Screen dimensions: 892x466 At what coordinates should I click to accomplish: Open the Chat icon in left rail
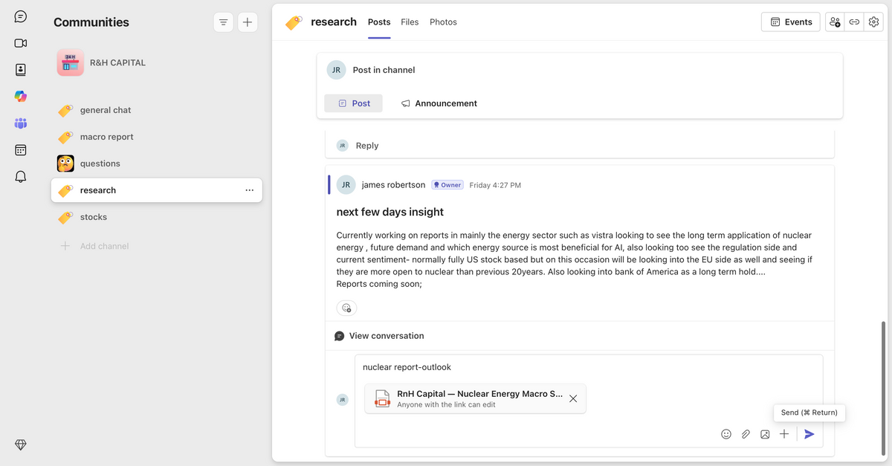(21, 16)
